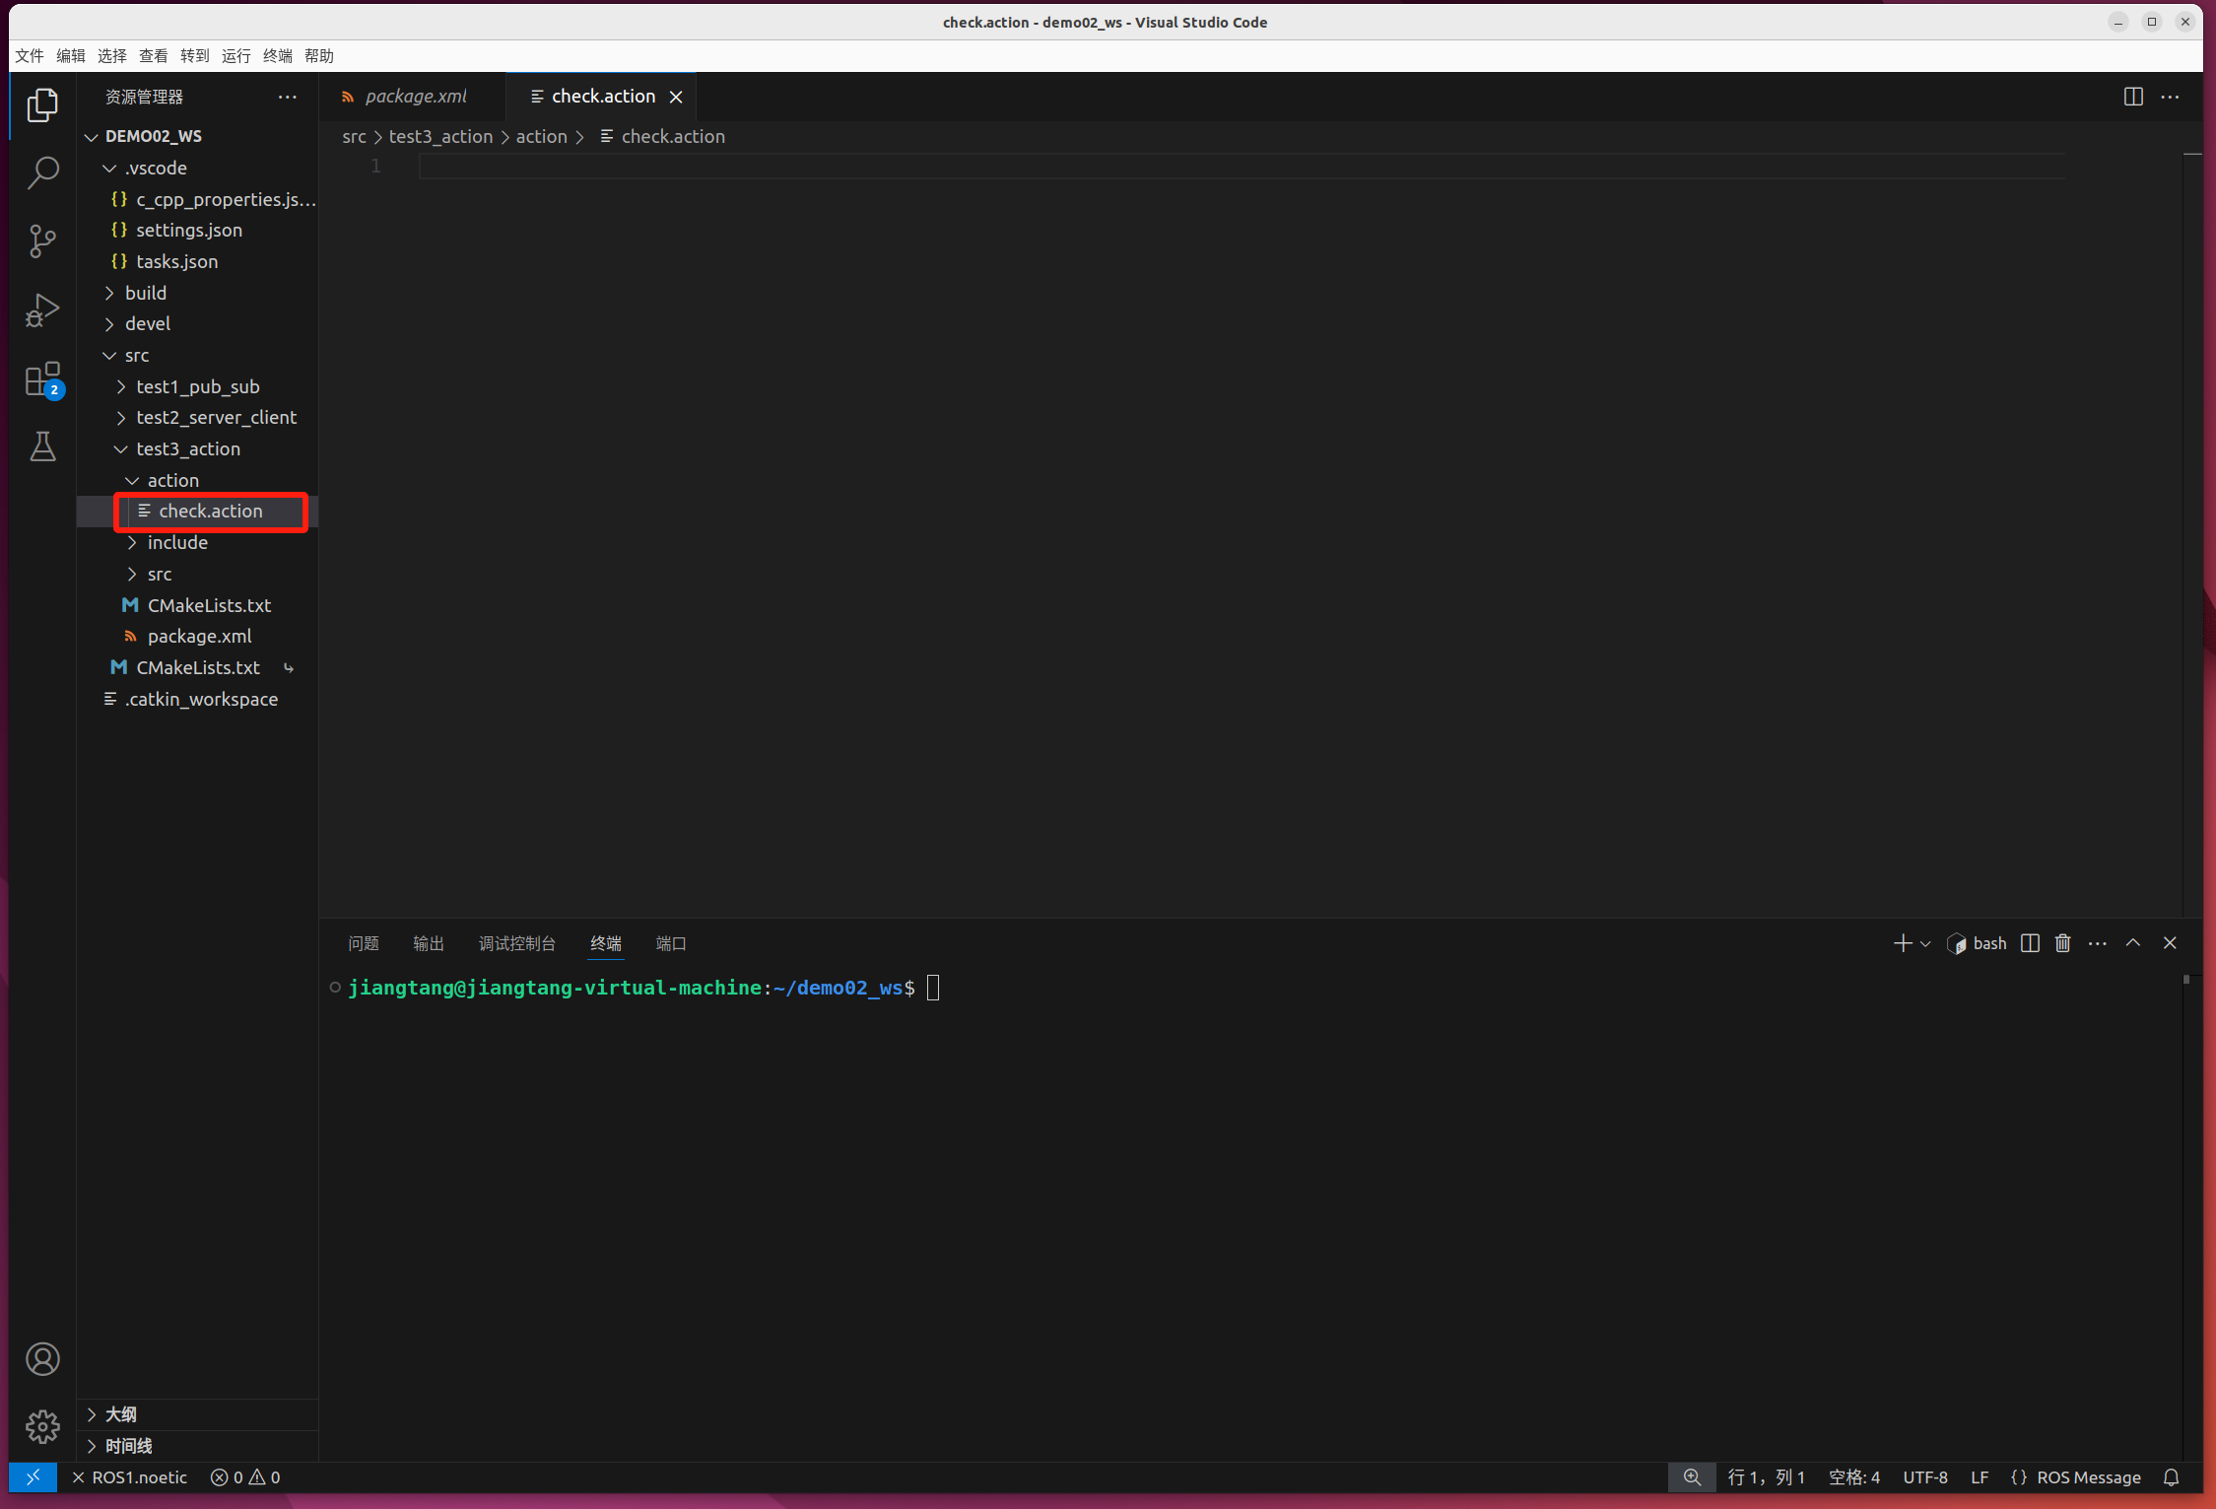Viewport: 2216px width, 1509px height.
Task: Switch to the package.xml editor tab
Action: click(415, 97)
